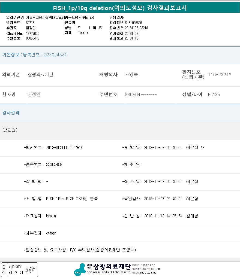Screen dimensions: 240x280
Task: Click result report date 20181112
Action: pyautogui.click(x=132, y=38)
